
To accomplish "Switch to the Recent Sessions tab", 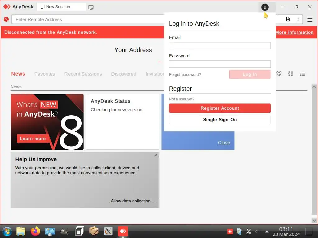I will [x=83, y=74].
